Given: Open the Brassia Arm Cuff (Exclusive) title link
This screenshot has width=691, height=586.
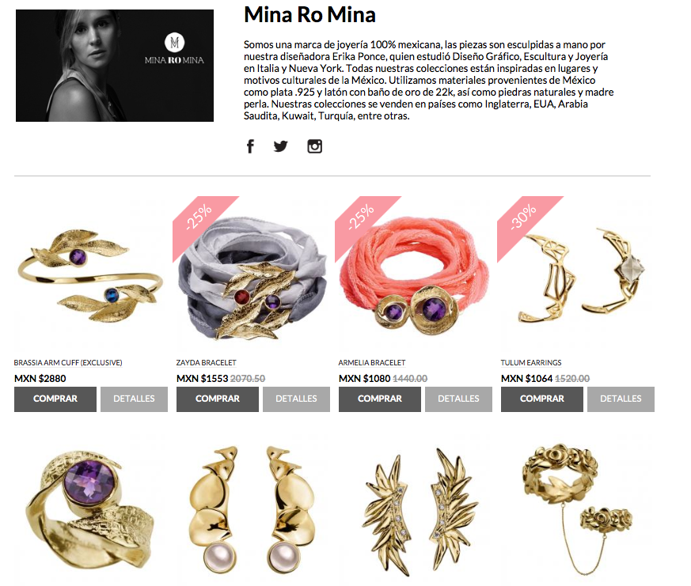Looking at the screenshot, I should point(68,363).
